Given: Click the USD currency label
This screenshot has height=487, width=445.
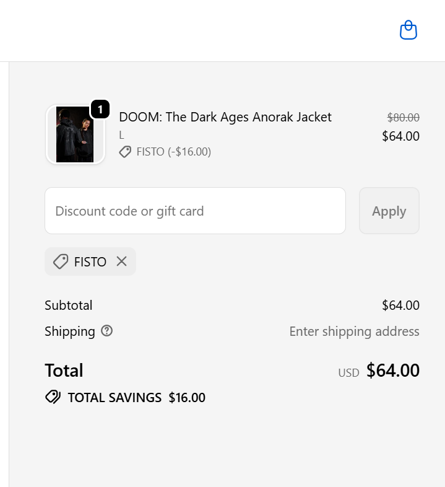Looking at the screenshot, I should (348, 373).
